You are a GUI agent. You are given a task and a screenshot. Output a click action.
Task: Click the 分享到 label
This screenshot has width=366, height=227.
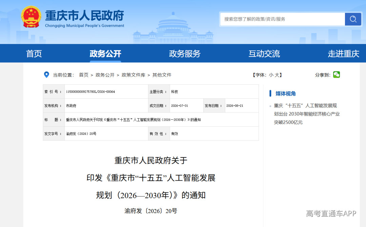tap(323, 75)
